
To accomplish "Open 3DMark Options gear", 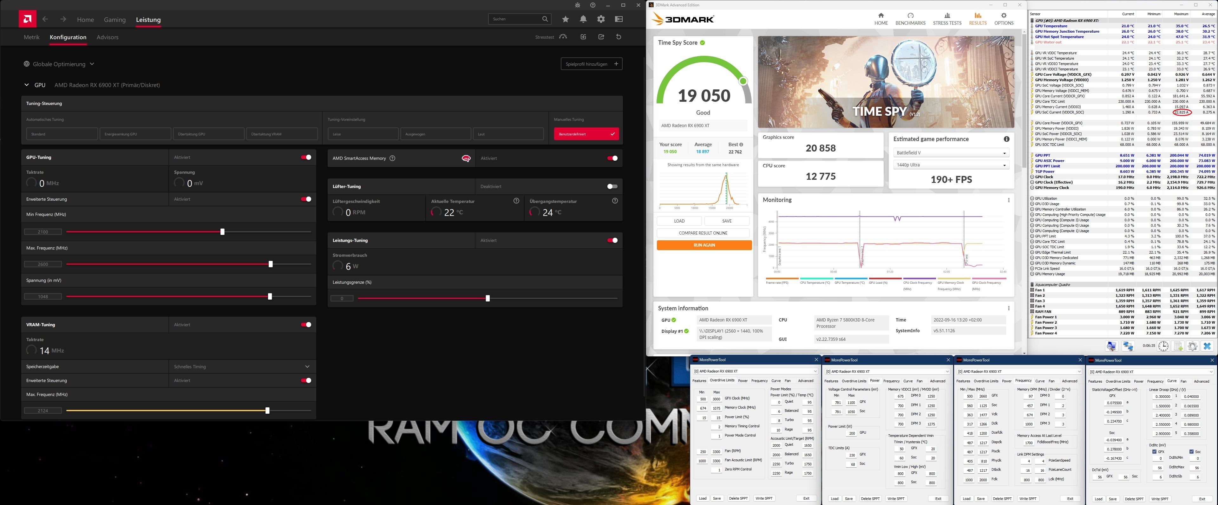I will pyautogui.click(x=1003, y=19).
